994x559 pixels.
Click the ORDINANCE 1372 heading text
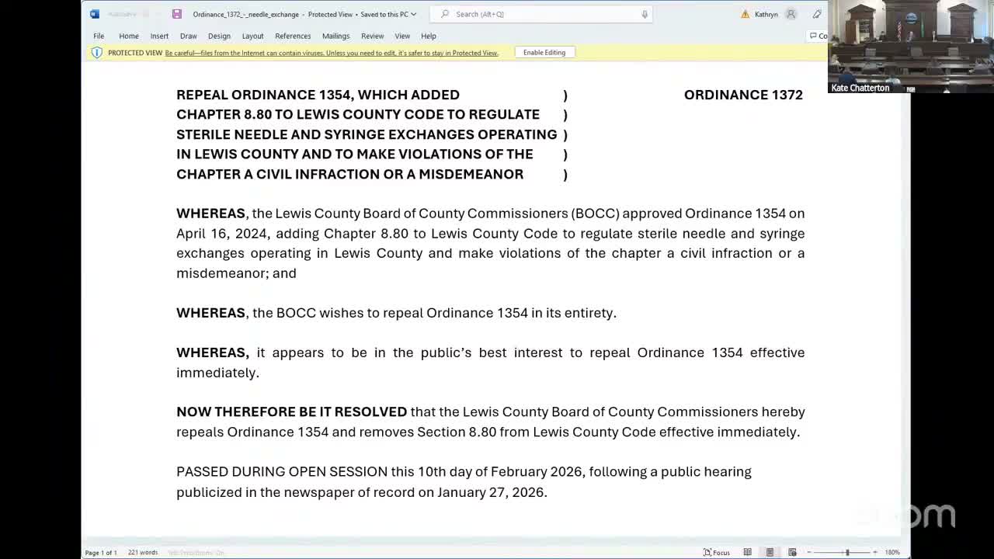click(743, 95)
